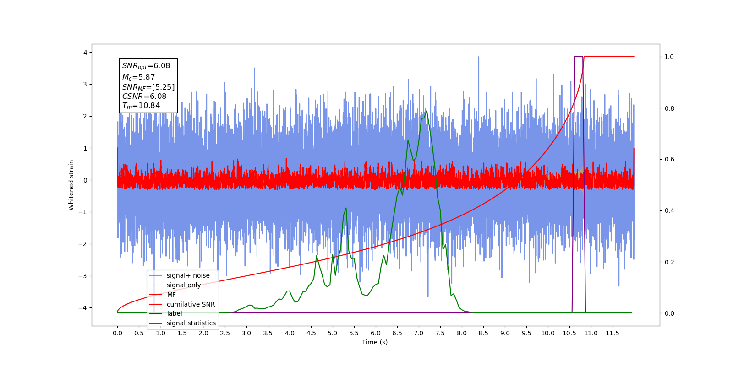
Task: Click the x-axis tick label 5.0
Action: [x=333, y=333]
